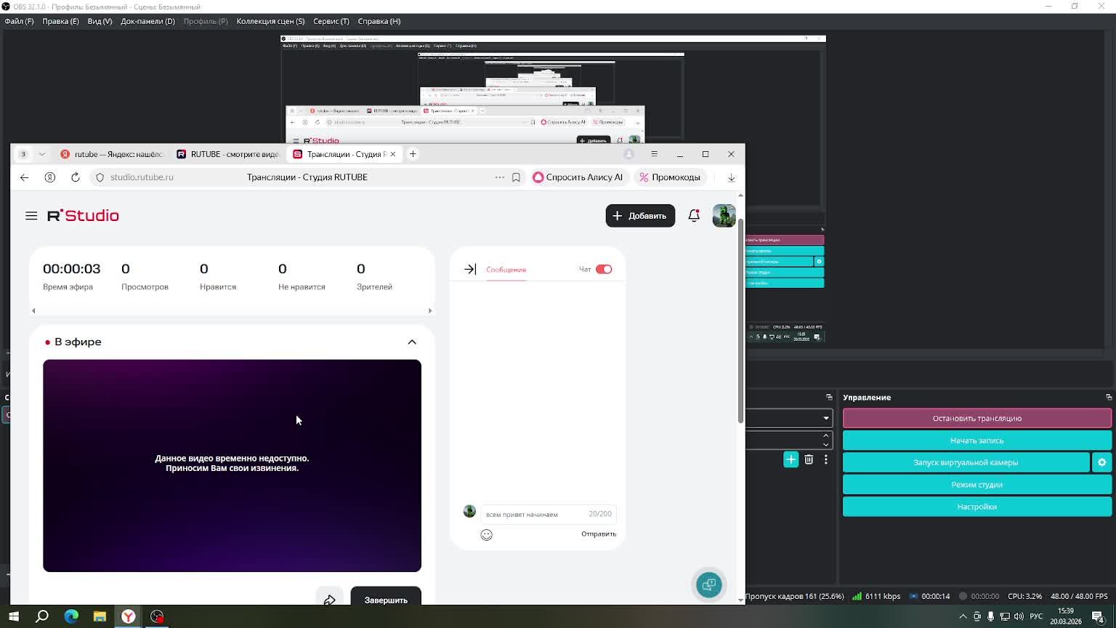Click the browser back arrow
1116x628 pixels.
pyautogui.click(x=25, y=177)
